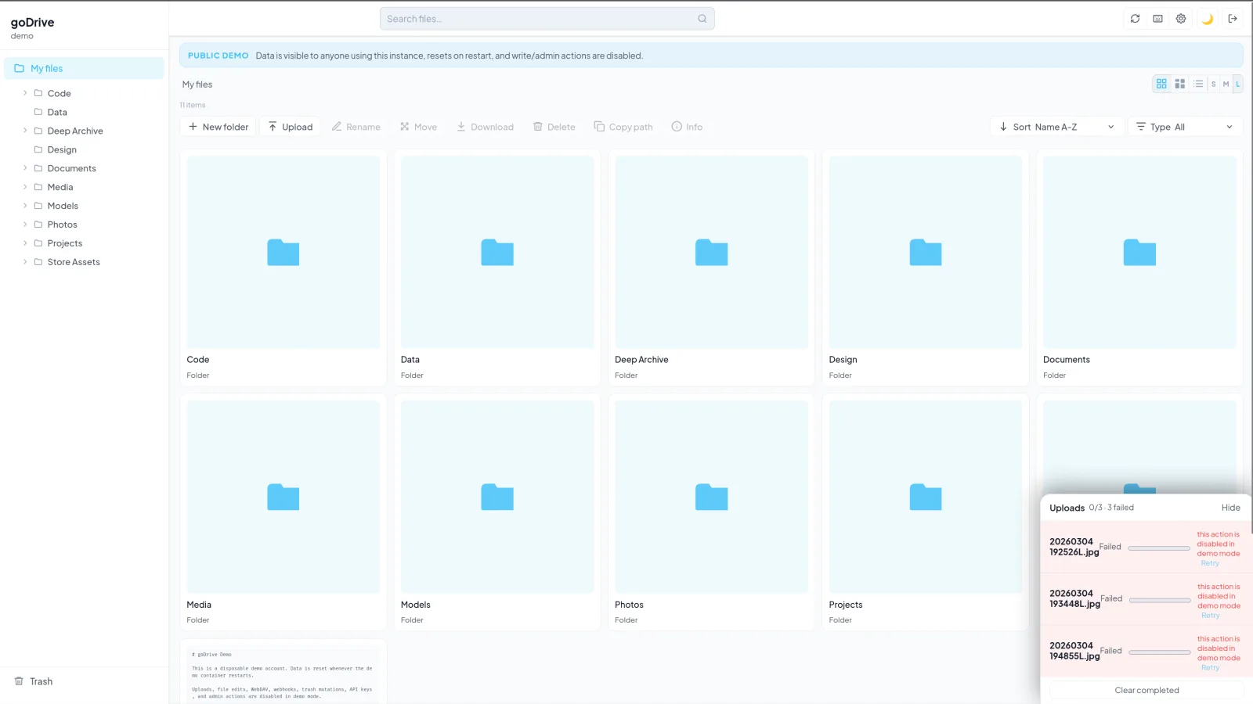The image size is (1253, 704).
Task: Click progress bar of 20260304 192526L.jpg upload
Action: (x=1159, y=548)
